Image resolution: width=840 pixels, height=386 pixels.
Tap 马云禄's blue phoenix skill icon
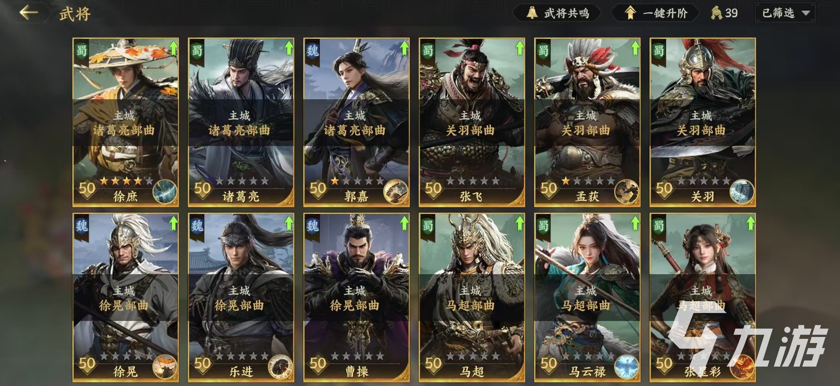626,367
